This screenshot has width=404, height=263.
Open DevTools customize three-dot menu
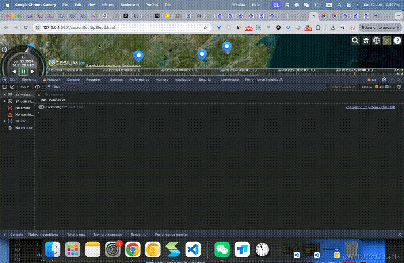point(392,80)
